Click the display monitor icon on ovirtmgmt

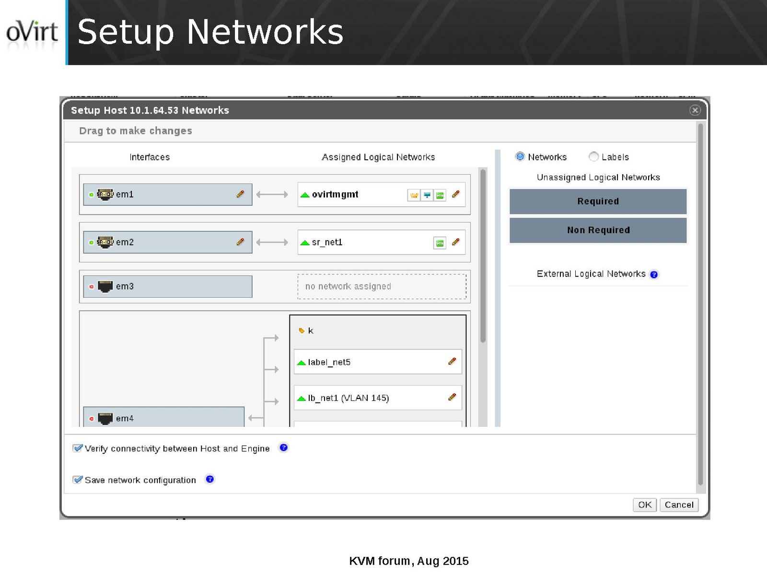427,195
